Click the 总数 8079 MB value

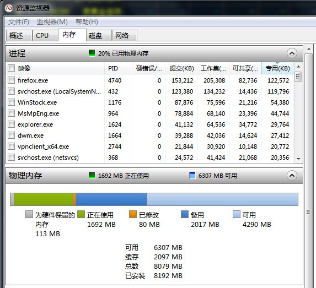tap(168, 267)
